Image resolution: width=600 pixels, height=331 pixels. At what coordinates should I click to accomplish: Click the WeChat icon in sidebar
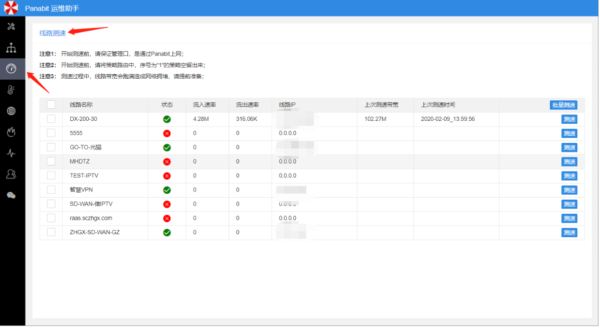point(11,196)
